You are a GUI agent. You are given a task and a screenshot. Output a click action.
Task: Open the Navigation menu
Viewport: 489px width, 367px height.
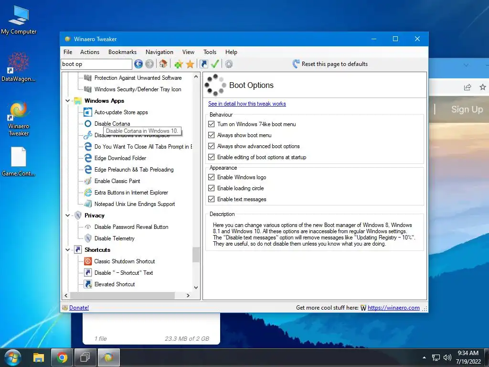(x=159, y=52)
